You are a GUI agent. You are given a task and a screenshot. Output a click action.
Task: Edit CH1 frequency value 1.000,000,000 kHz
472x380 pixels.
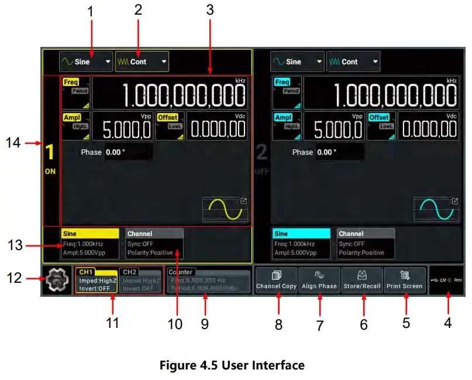[x=170, y=93]
